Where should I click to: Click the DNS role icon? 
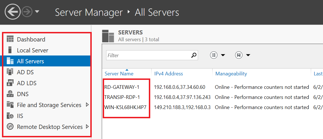[10, 94]
